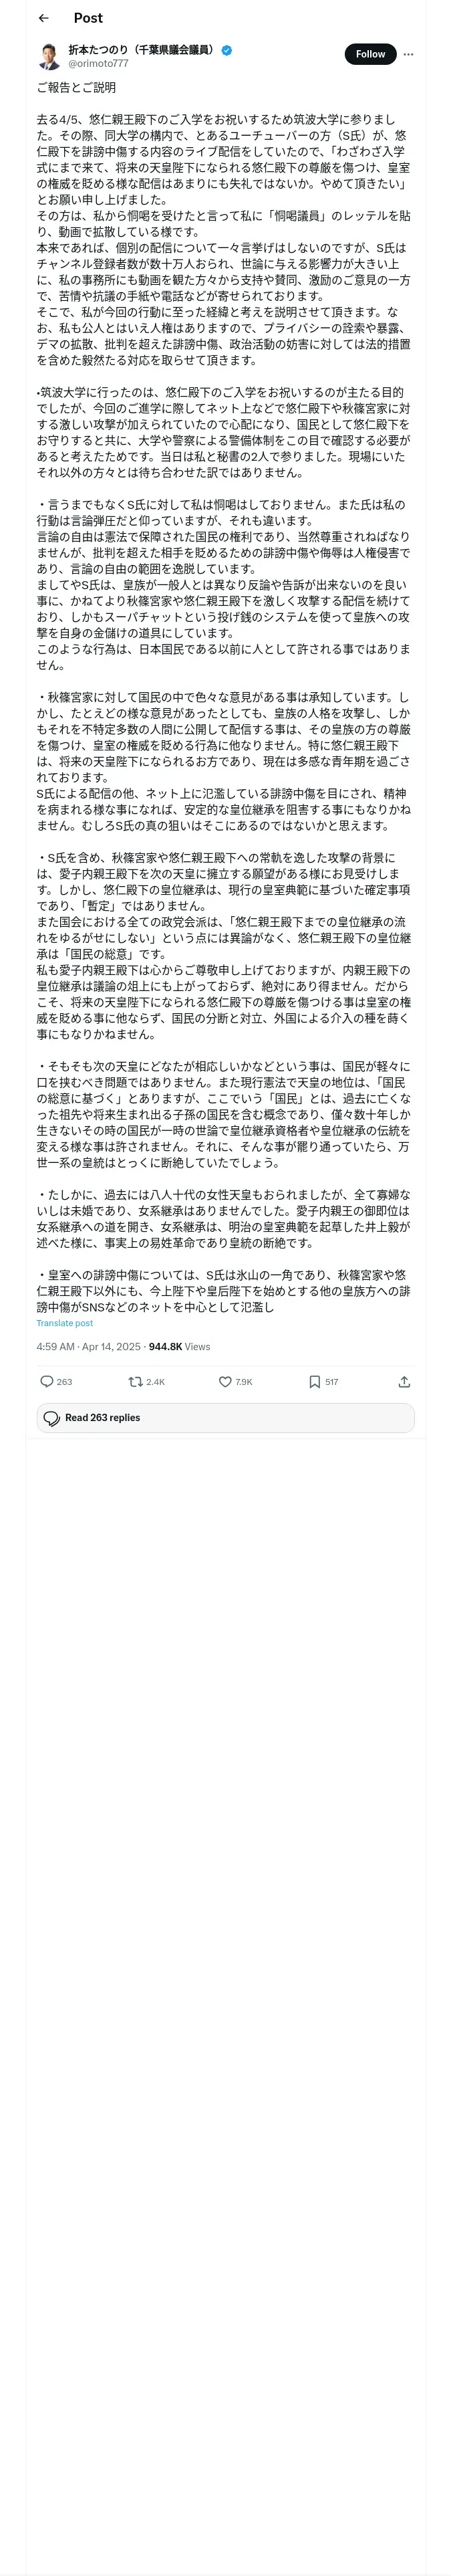The image size is (451, 2576).
Task: Click the "Post" page heading
Action: pyautogui.click(x=88, y=18)
